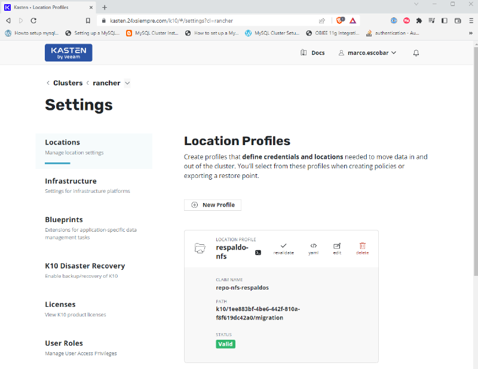Click the back chevron before Clusters
Image resolution: width=478 pixels, height=369 pixels.
48,83
